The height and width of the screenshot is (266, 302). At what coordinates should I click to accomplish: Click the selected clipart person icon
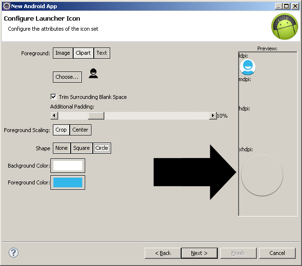(93, 73)
